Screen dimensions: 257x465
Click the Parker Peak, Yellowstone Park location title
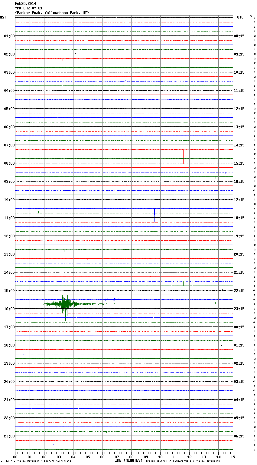point(52,13)
